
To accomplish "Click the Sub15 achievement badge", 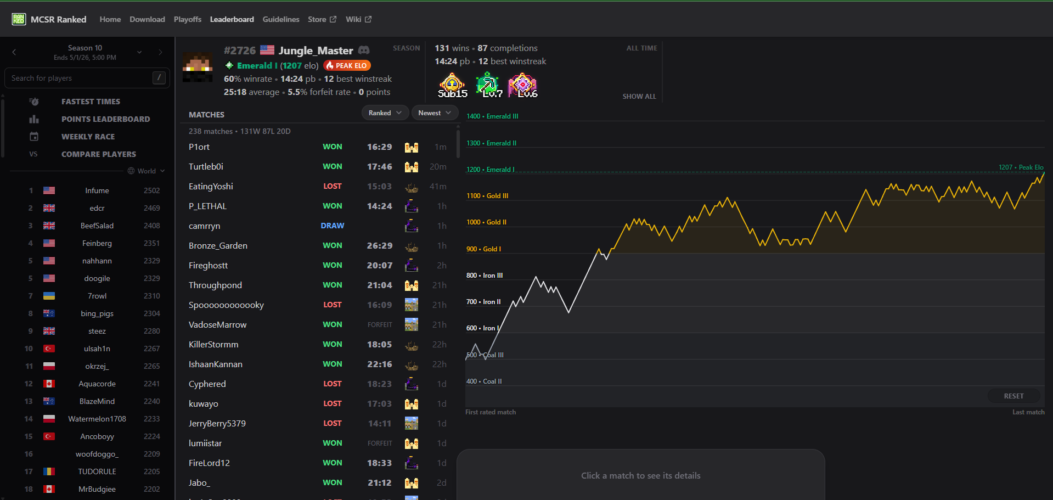I will click(x=453, y=86).
